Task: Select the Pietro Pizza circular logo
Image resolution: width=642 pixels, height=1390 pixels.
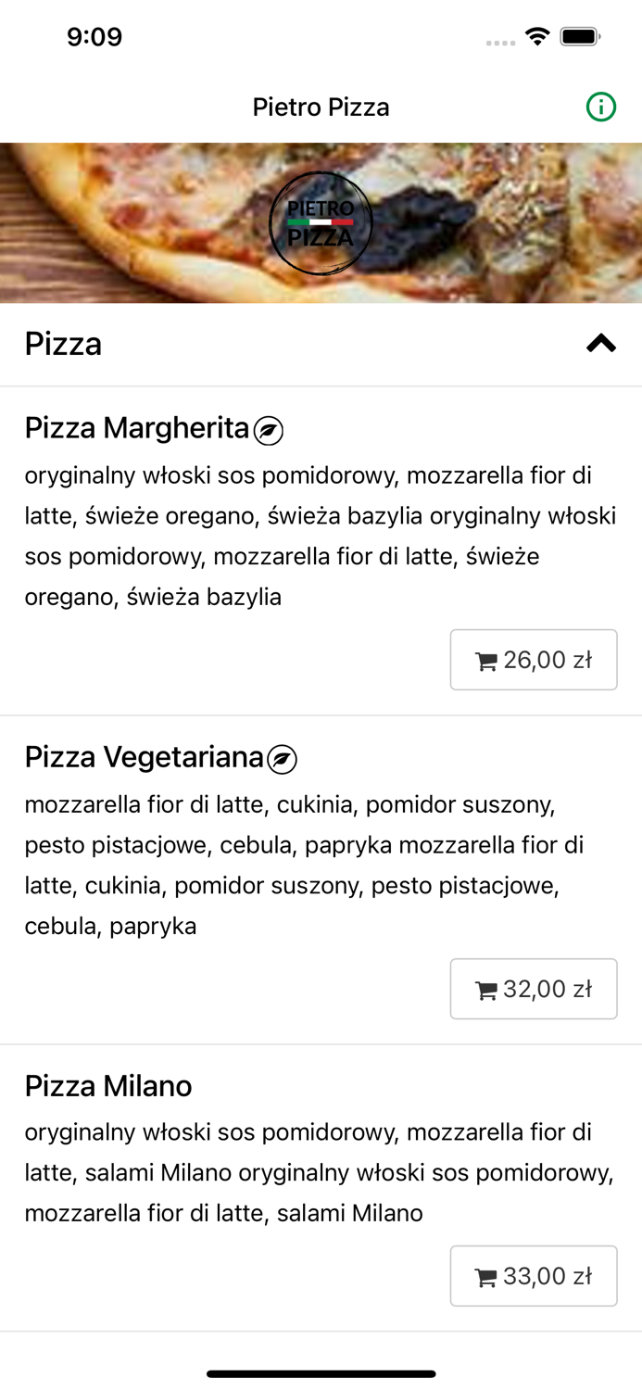Action: [321, 223]
